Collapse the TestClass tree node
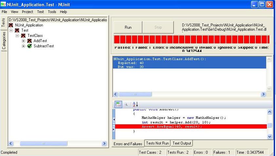The height and width of the screenshot is (156, 276). click(17, 36)
